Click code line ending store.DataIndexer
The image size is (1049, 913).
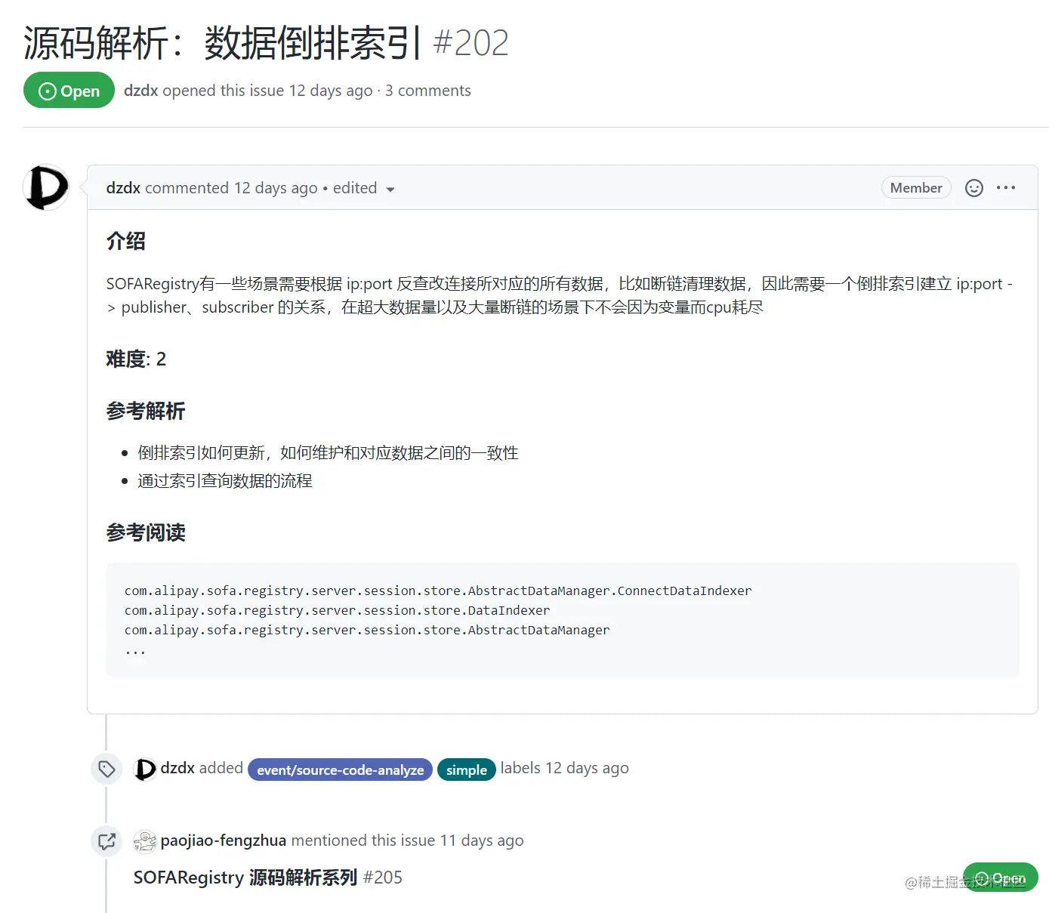(338, 610)
